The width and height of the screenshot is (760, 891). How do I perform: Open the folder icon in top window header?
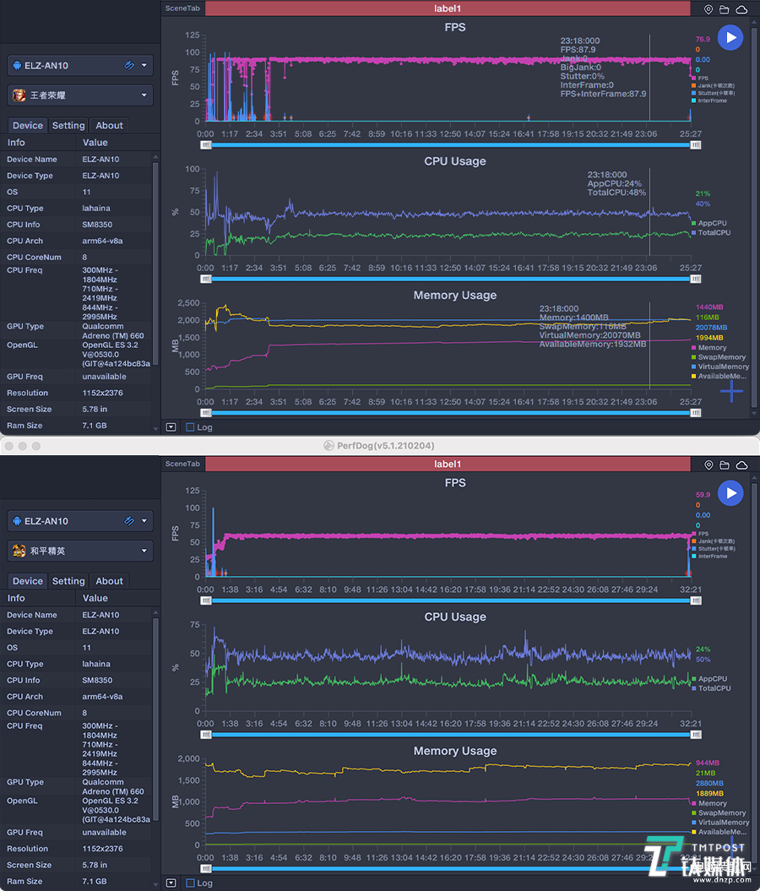pos(725,9)
